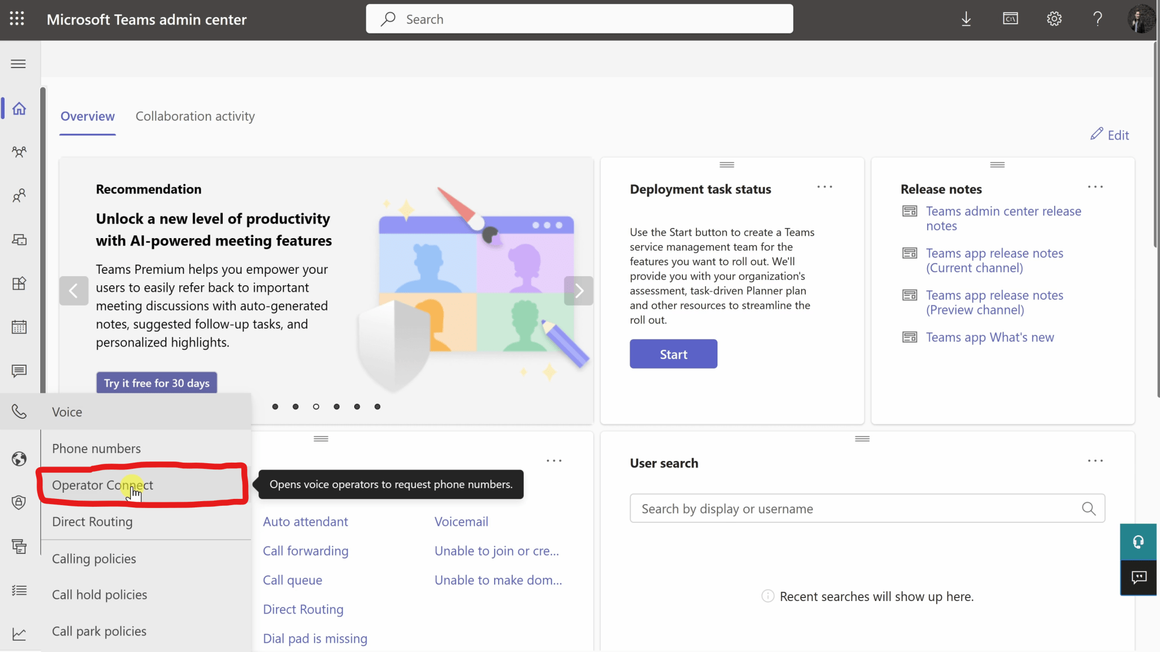Select second carousel dot
This screenshot has height=652, width=1160.
point(296,407)
